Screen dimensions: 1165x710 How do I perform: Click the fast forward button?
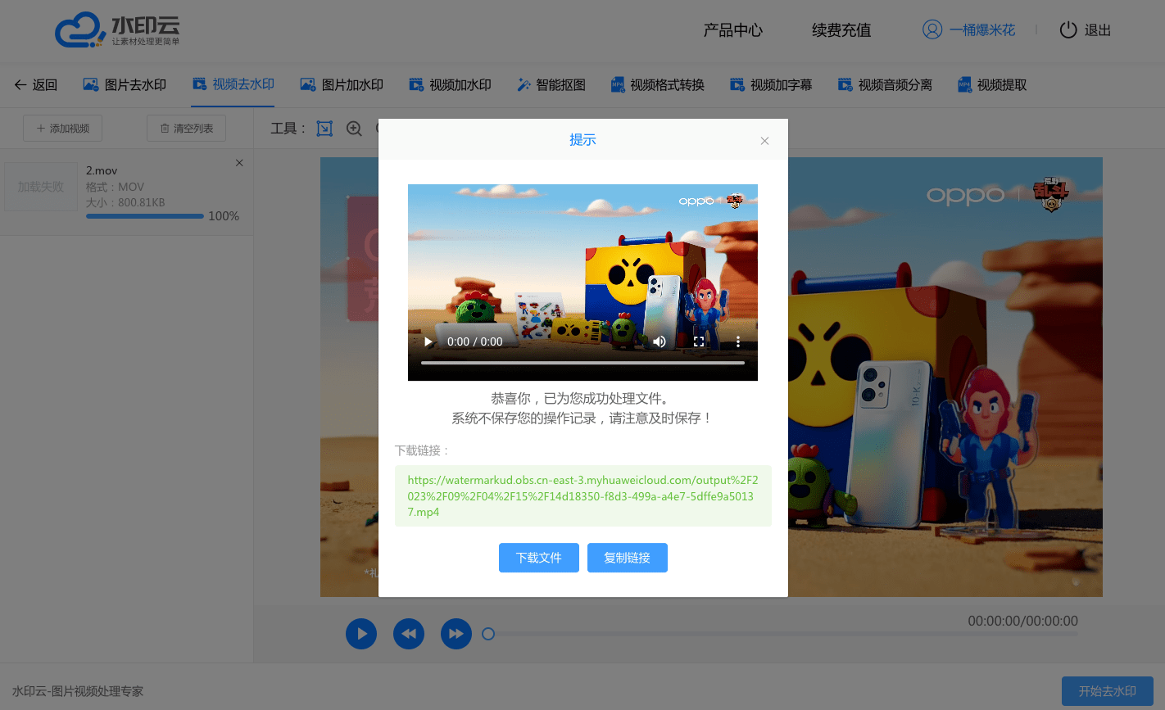tap(456, 634)
